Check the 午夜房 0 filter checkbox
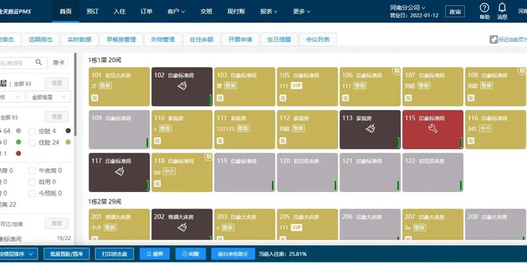527x263 pixels. 32,171
